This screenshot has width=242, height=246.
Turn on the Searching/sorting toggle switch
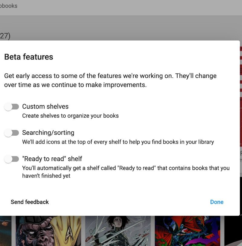pyautogui.click(x=11, y=133)
